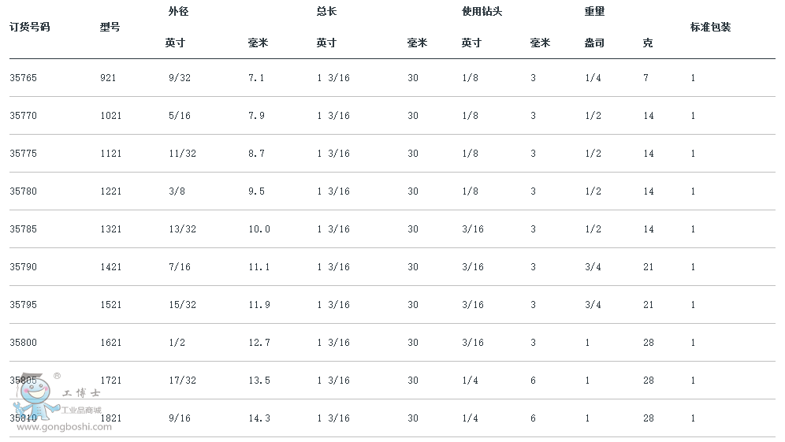Select the 型号 column header

click(x=110, y=27)
